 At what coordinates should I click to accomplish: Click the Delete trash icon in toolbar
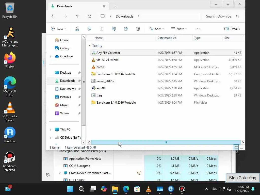point(138,29)
